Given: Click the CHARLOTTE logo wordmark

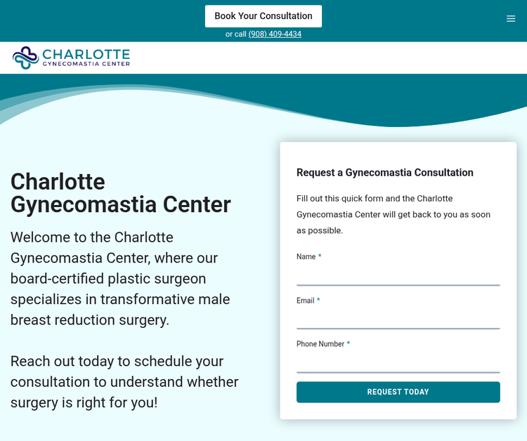Looking at the screenshot, I should click(x=86, y=53).
